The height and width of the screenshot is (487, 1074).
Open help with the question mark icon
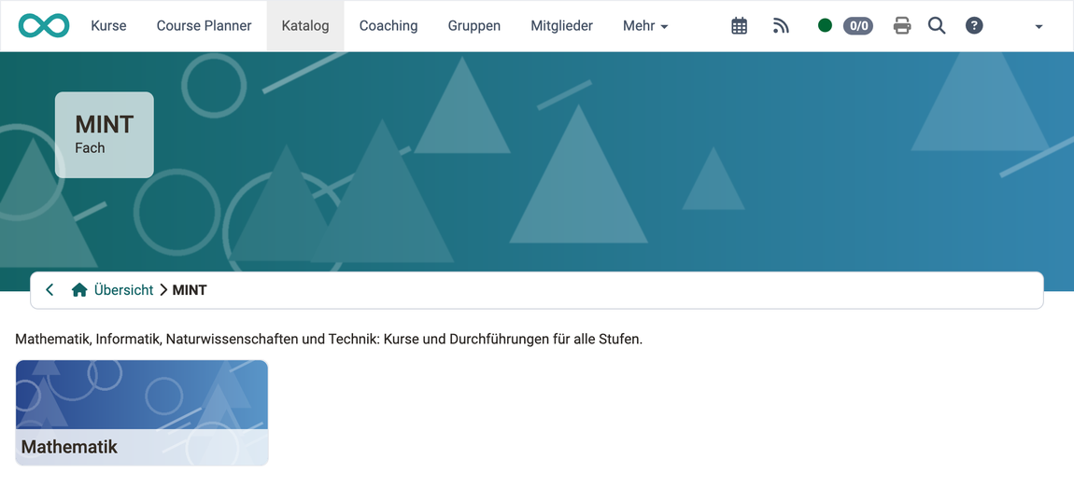pyautogui.click(x=974, y=26)
